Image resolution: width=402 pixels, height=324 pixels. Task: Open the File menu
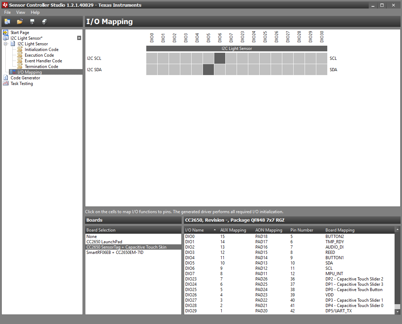[x=7, y=12]
